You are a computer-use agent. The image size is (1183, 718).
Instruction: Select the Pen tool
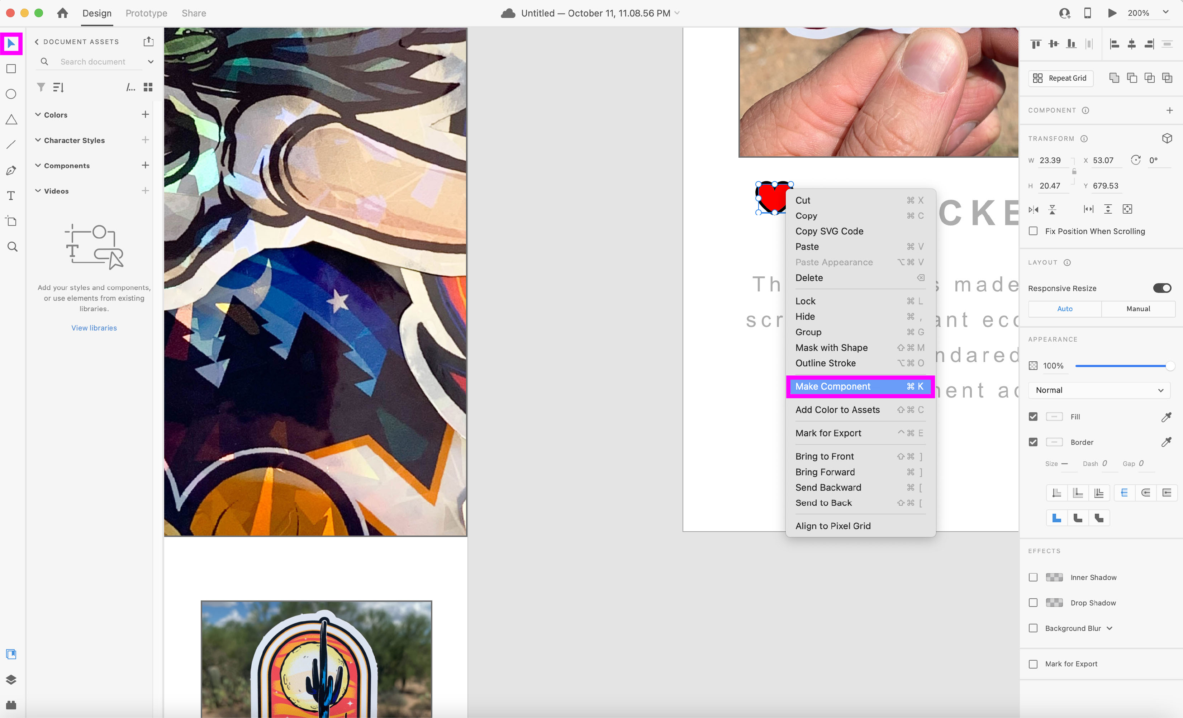click(11, 170)
